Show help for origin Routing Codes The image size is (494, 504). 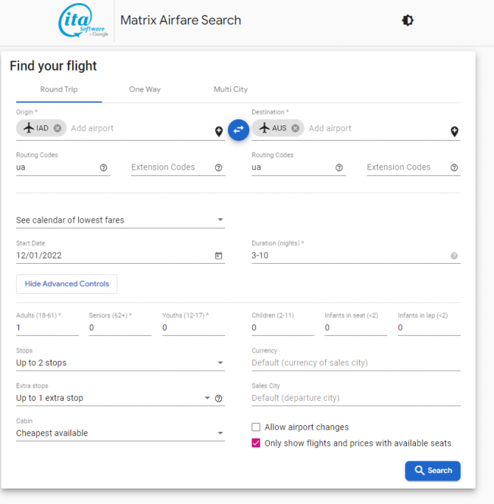click(x=103, y=167)
